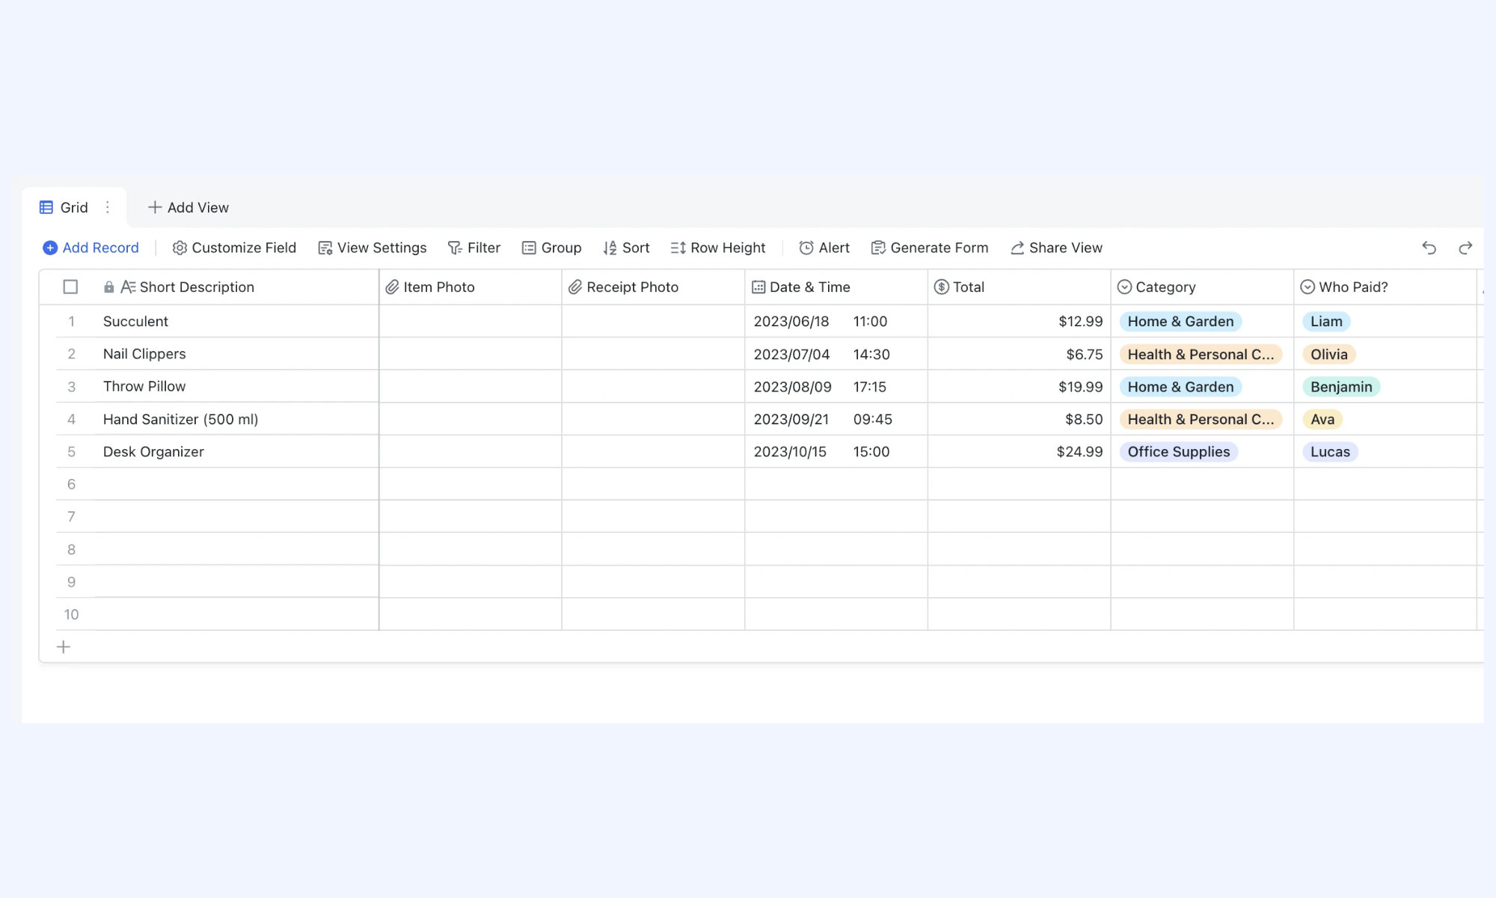
Task: Click the text type icon of Short Description
Action: coord(128,287)
